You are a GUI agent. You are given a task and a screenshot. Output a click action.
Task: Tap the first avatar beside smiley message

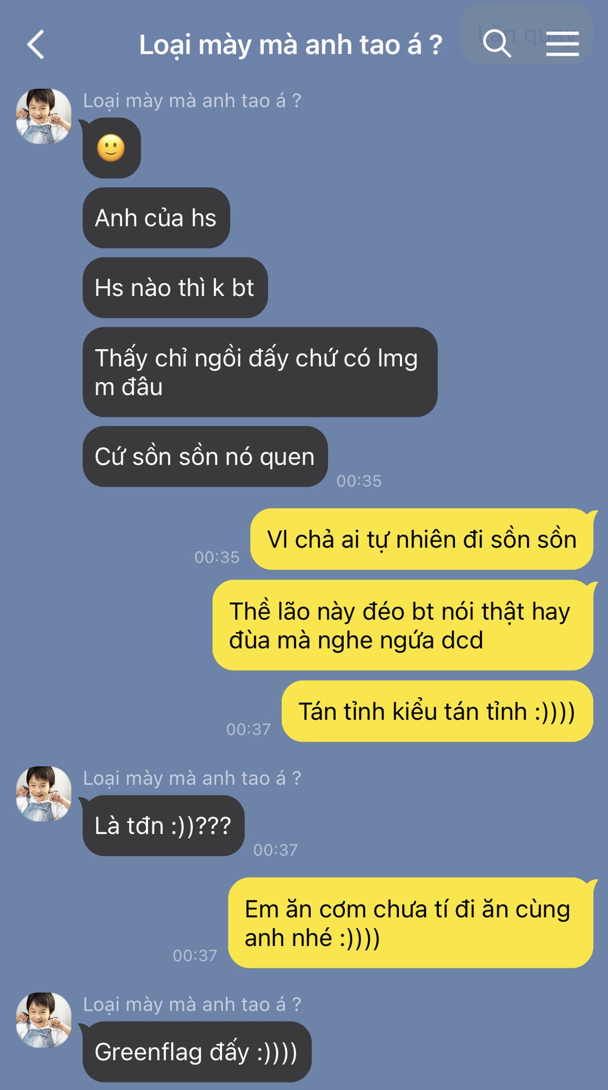tap(44, 116)
